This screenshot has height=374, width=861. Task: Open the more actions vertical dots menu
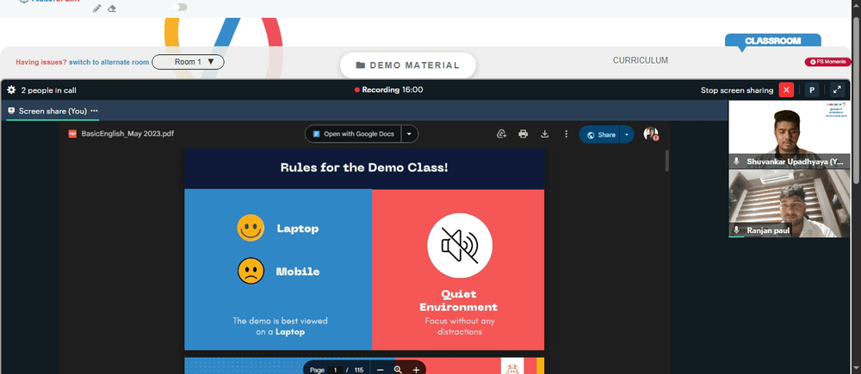click(x=567, y=134)
